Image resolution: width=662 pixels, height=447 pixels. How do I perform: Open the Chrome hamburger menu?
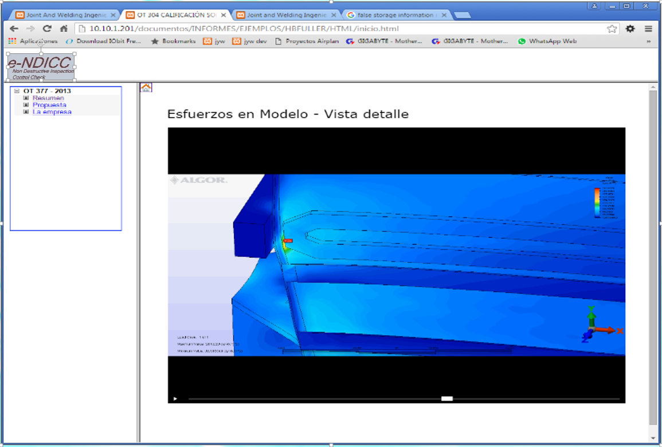(648, 29)
